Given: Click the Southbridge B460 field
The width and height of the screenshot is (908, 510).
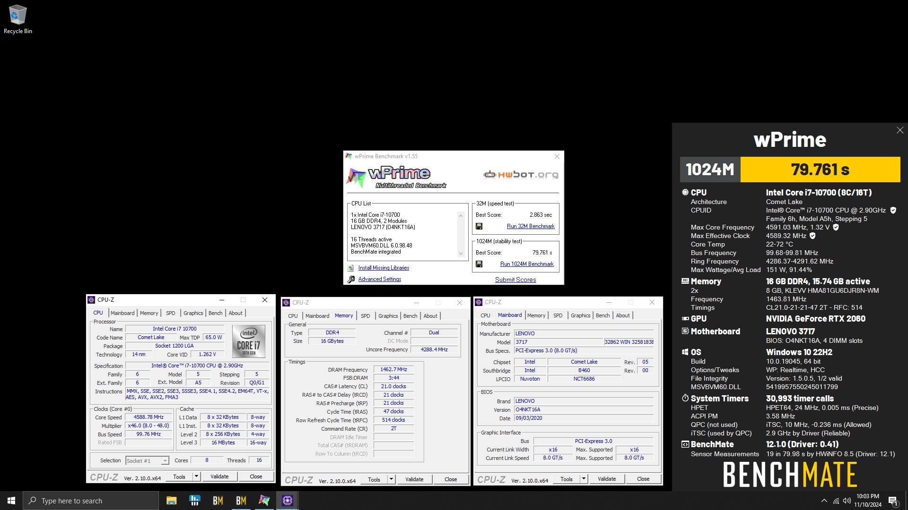Looking at the screenshot, I should (x=584, y=371).
